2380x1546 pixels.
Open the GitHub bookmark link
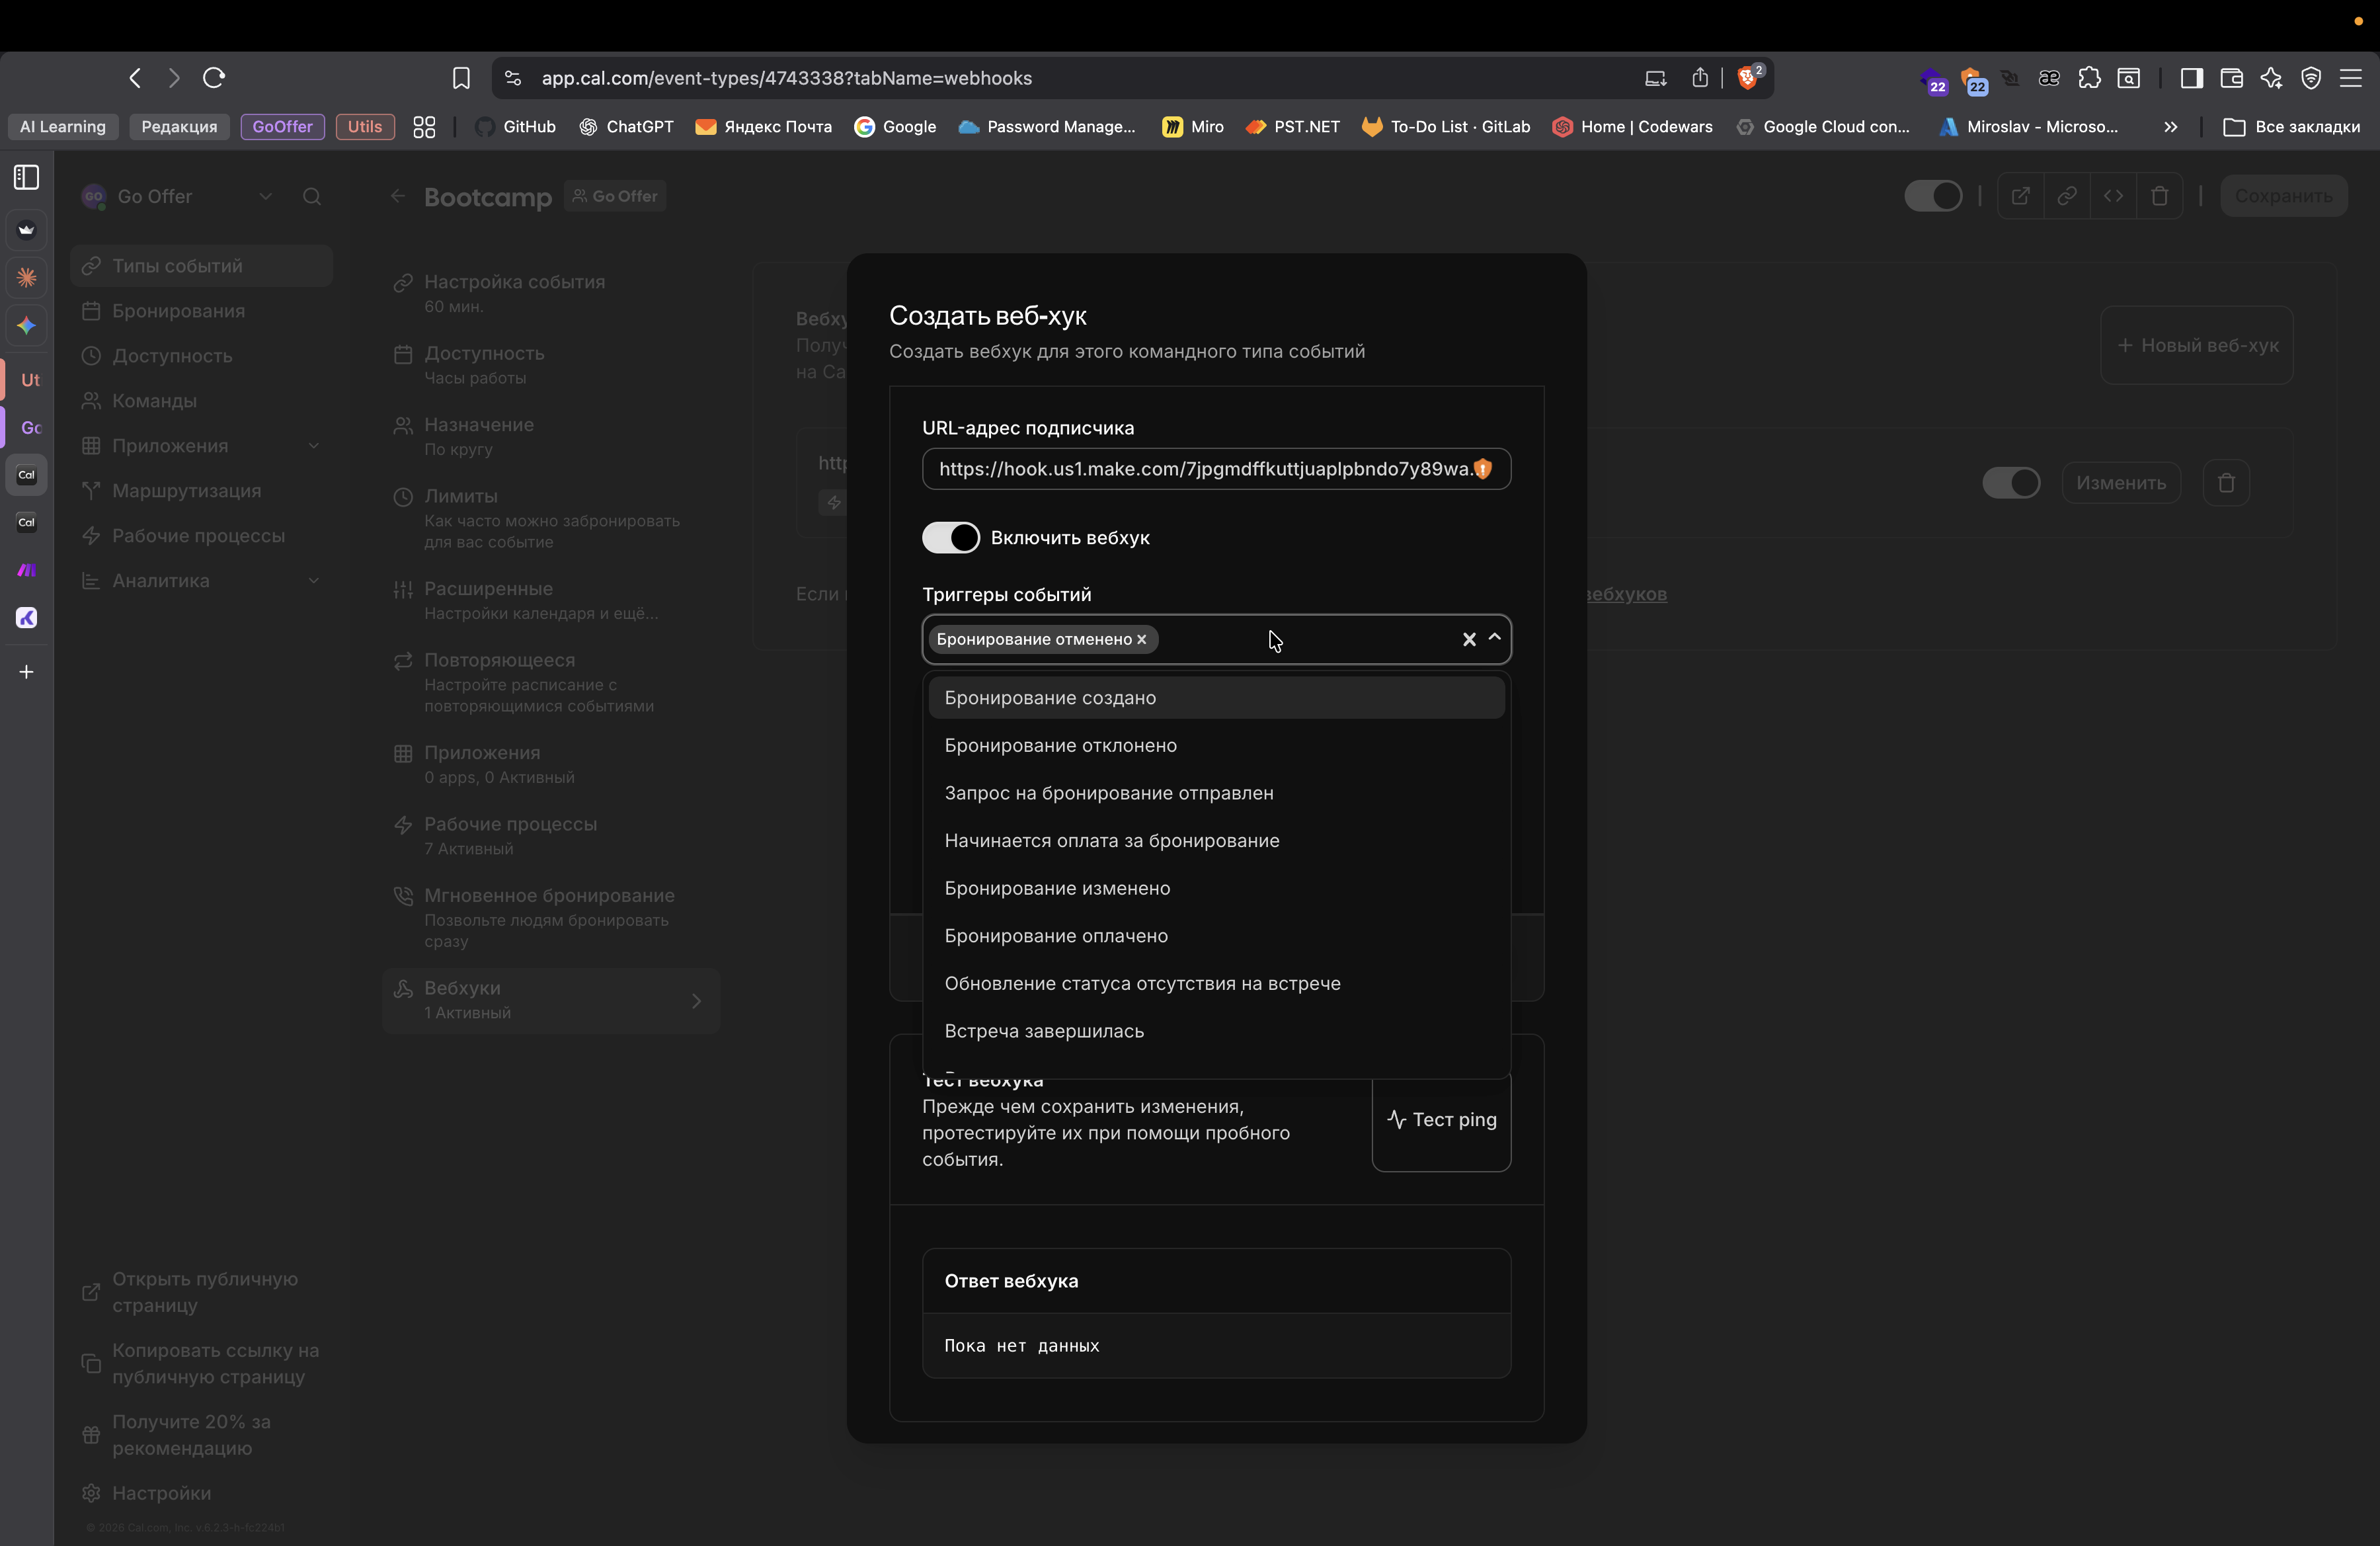pyautogui.click(x=516, y=127)
